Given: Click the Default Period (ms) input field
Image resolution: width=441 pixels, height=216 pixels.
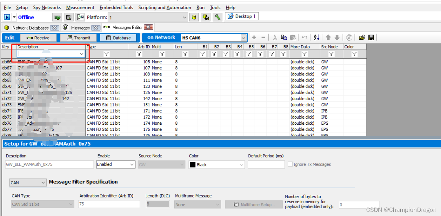Looking at the screenshot, I should (266, 164).
